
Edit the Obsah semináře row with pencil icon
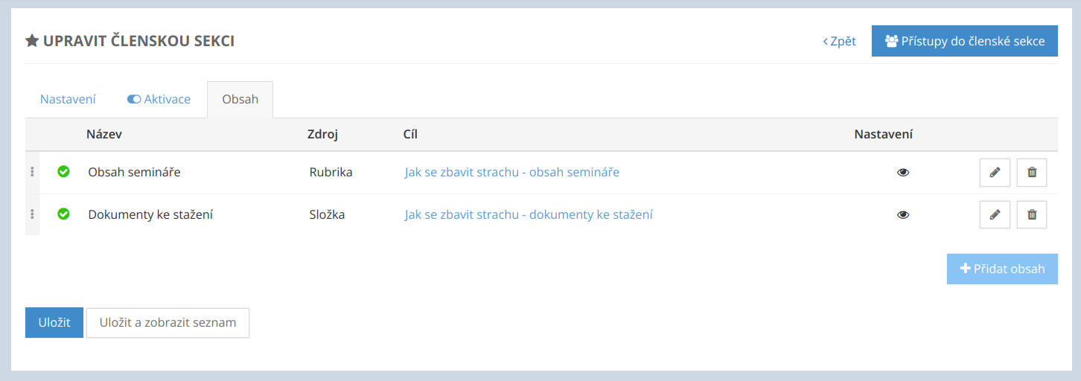click(x=995, y=173)
